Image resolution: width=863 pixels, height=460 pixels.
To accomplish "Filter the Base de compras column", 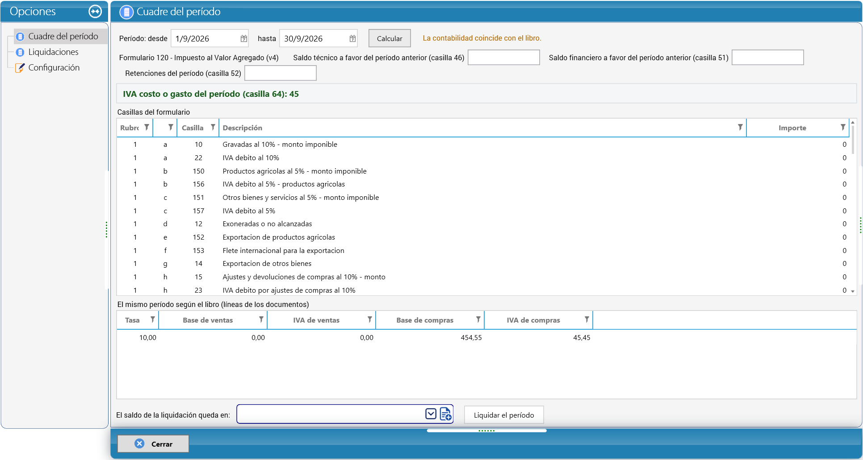I will point(478,320).
